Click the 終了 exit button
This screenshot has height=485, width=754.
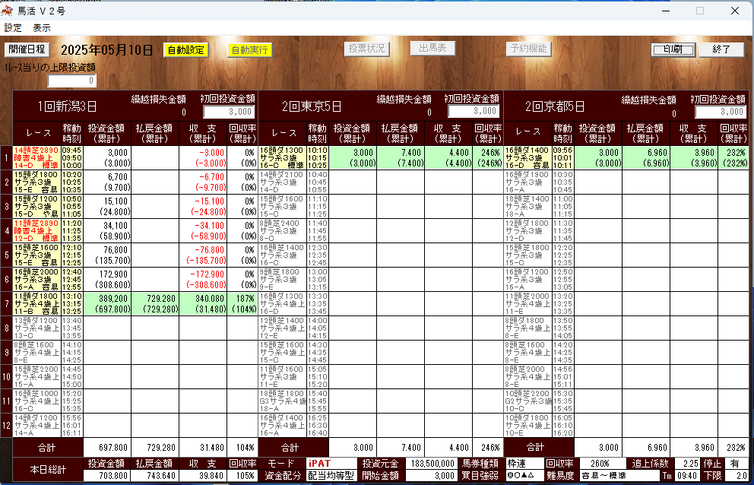[721, 49]
